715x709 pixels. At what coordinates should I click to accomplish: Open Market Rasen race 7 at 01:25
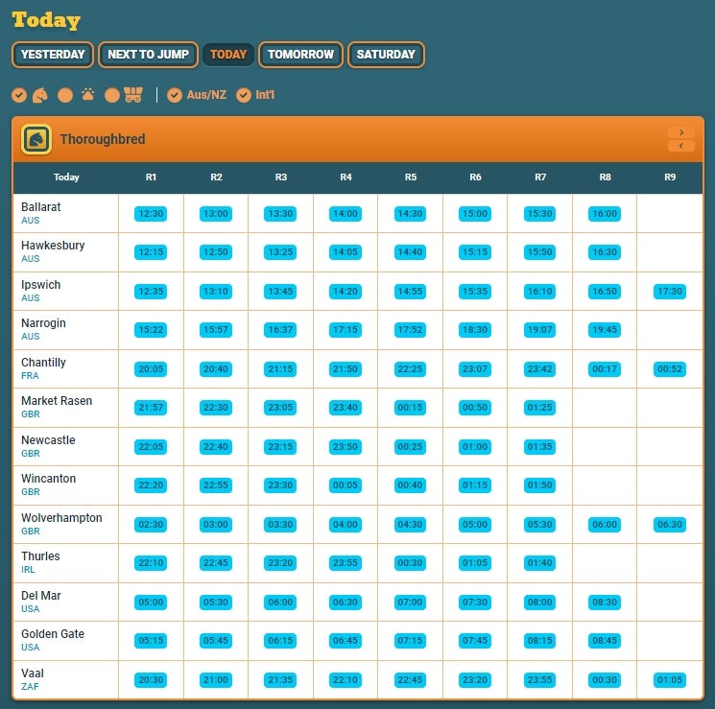coord(540,408)
